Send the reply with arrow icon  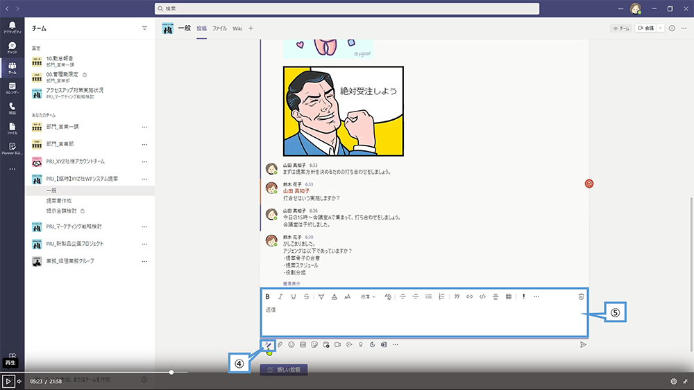click(x=583, y=345)
